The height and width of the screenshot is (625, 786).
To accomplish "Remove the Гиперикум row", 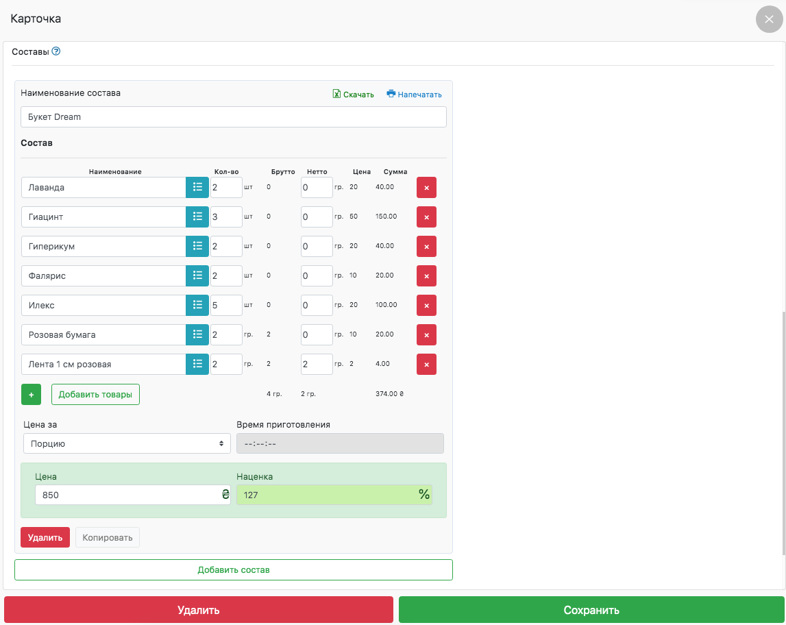I will tap(426, 246).
